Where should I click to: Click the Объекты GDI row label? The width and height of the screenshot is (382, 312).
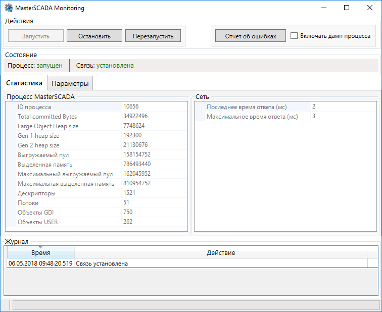(35, 213)
